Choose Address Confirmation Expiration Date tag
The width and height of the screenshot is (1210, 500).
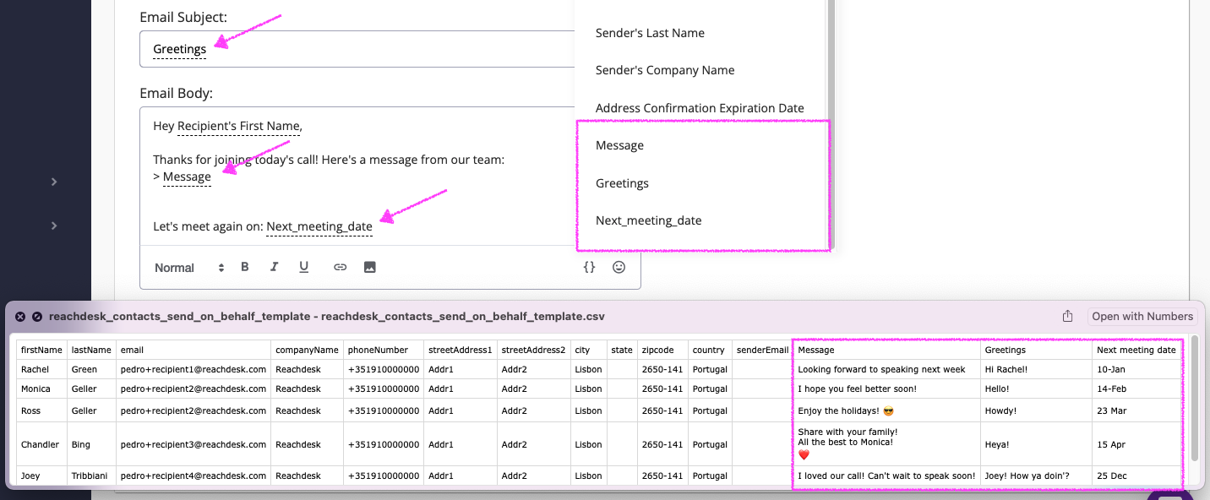tap(700, 108)
